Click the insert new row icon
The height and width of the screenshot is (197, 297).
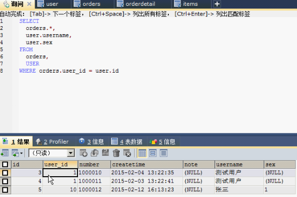(83, 153)
